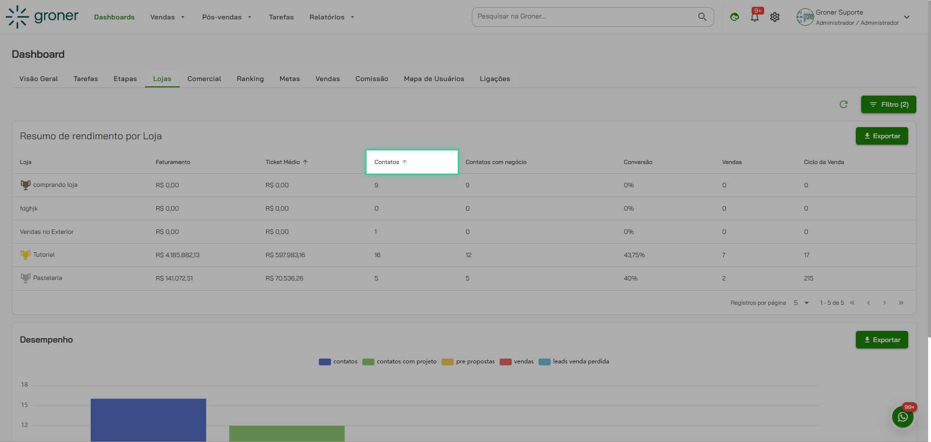Open Dashboards menu
The width and height of the screenshot is (931, 442).
tap(114, 17)
